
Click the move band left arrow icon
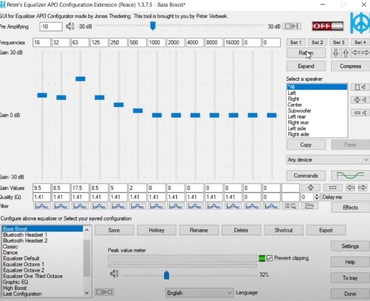(x=351, y=188)
